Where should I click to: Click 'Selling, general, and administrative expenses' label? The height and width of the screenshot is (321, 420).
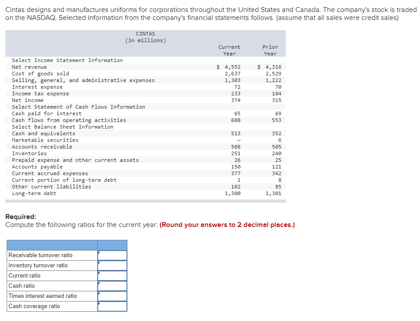[83, 80]
